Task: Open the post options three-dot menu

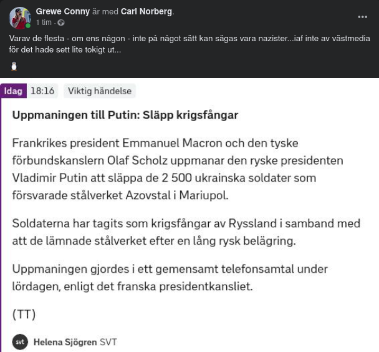Action: (x=362, y=17)
